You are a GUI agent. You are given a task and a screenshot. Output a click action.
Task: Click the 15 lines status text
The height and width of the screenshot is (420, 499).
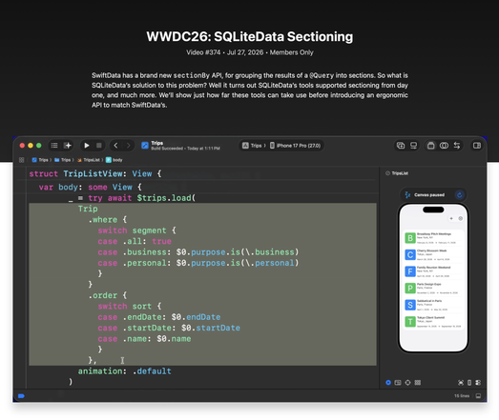(462, 396)
